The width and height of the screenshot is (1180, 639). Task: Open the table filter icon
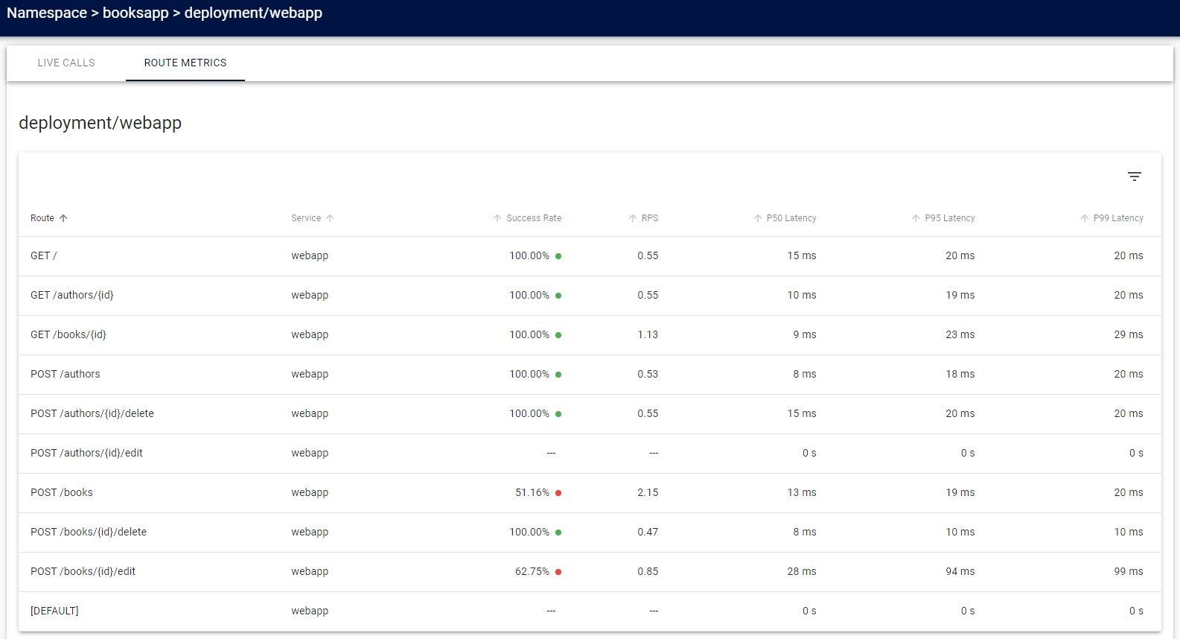1134,177
